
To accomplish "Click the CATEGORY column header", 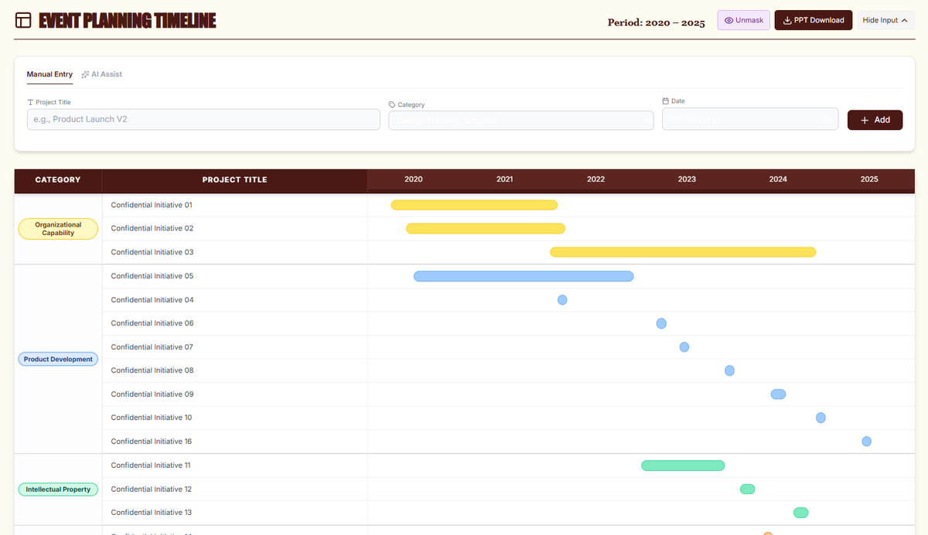I will pos(58,179).
